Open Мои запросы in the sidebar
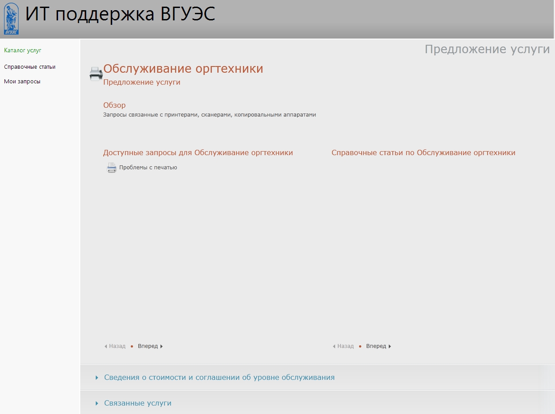Image resolution: width=555 pixels, height=414 pixels. point(22,82)
